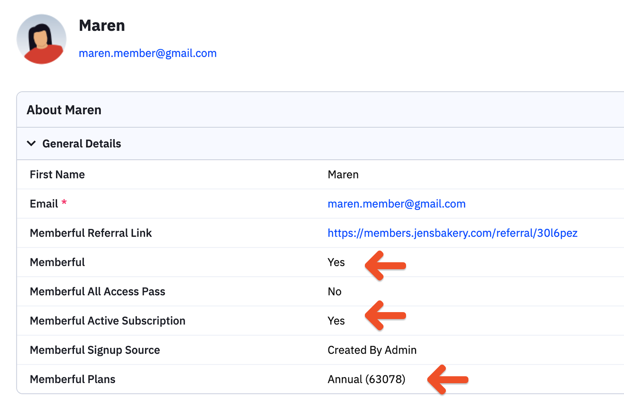Click the Created By Admin value
624x404 pixels.
click(x=372, y=350)
